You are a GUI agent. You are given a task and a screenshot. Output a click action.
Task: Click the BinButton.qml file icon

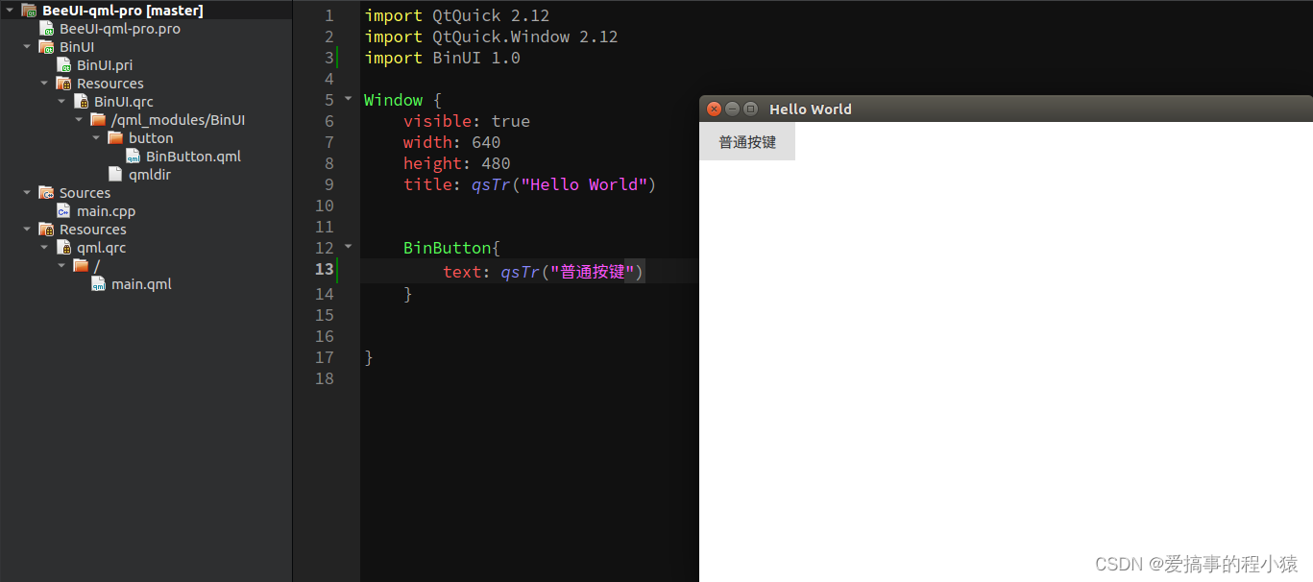[x=133, y=157]
